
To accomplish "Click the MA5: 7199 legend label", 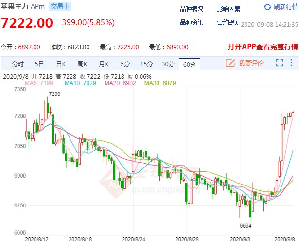I will point(39,83).
